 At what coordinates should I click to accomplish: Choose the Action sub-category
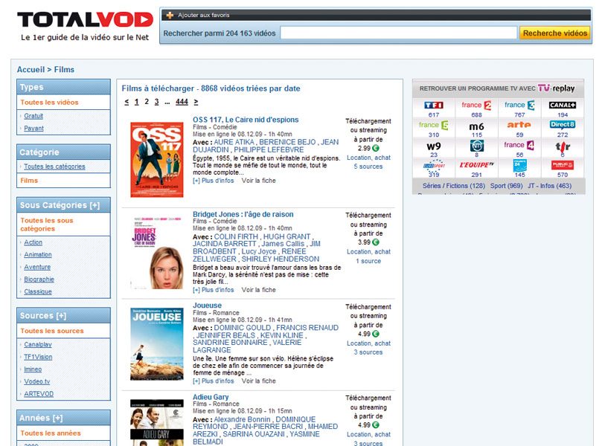pyautogui.click(x=33, y=242)
